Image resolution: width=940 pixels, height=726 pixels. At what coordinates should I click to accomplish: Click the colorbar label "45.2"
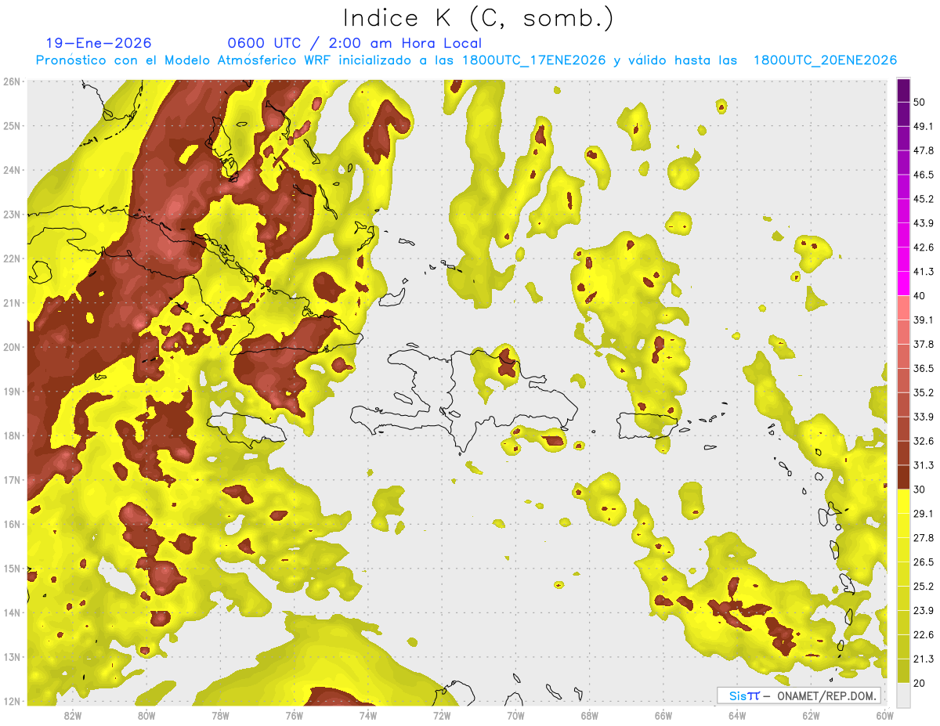click(x=924, y=200)
